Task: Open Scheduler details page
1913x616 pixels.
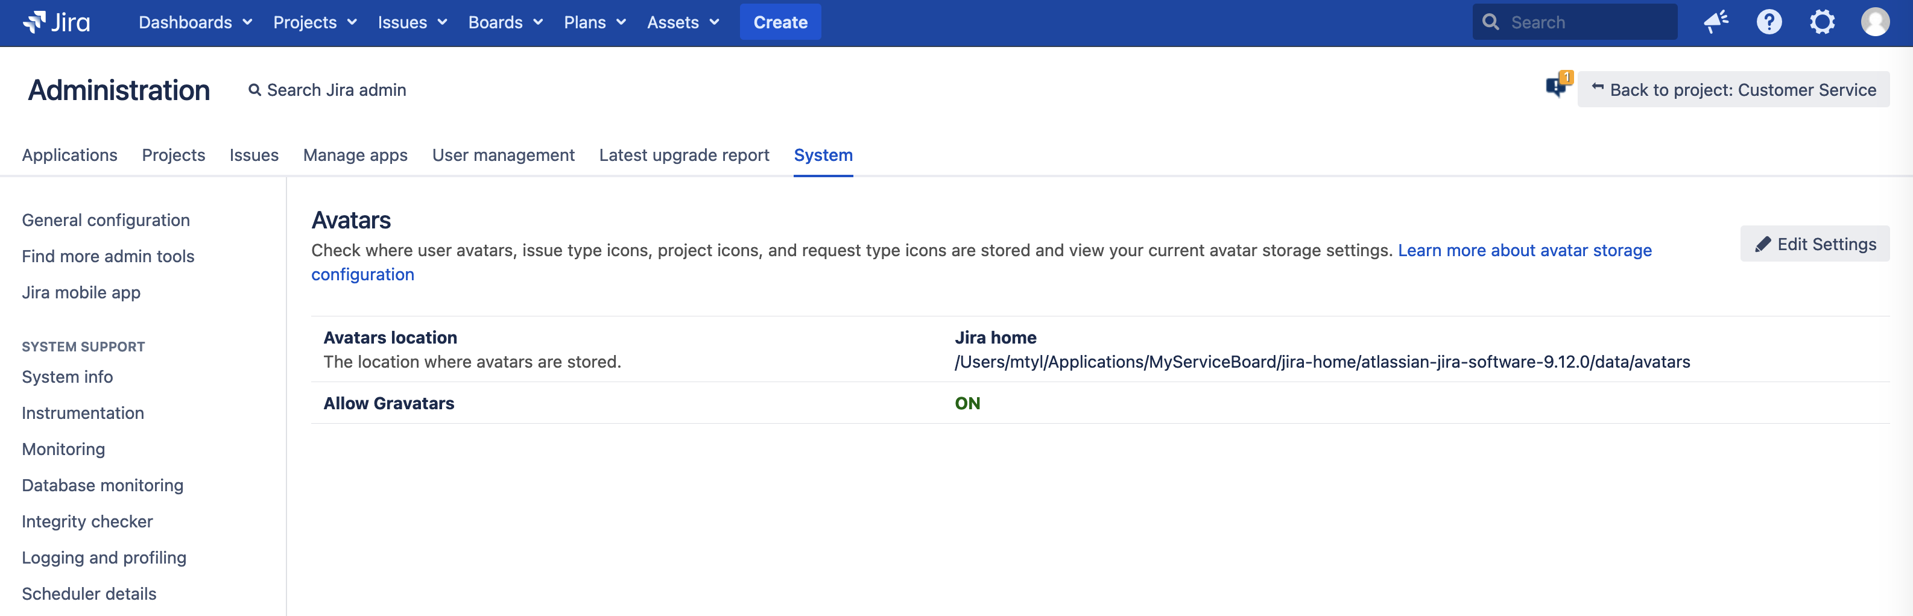Action: point(89,594)
